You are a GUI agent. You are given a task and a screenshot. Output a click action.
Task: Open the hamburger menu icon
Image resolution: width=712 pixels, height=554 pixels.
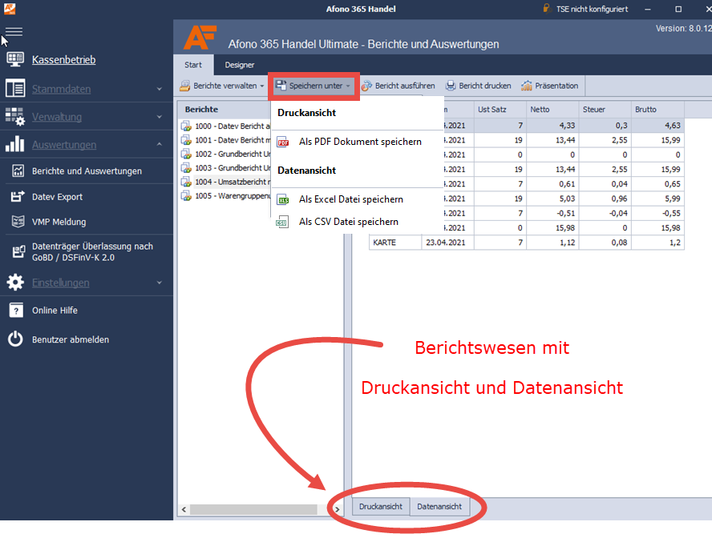pos(14,31)
